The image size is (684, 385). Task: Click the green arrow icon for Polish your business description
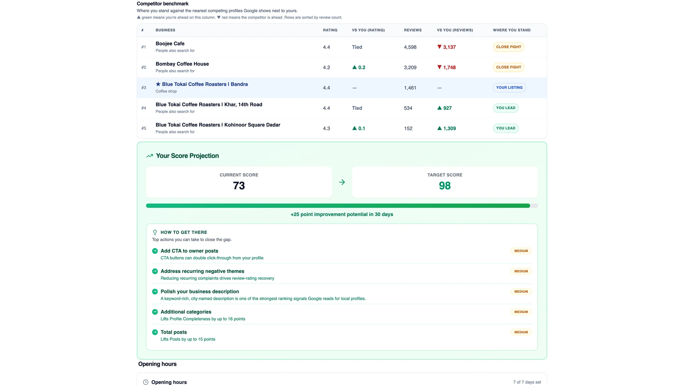click(x=155, y=292)
